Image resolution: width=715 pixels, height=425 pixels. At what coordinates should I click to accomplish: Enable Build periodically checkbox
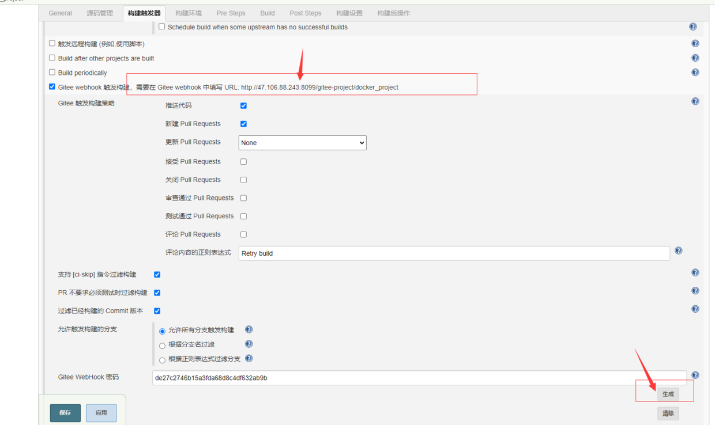(52, 72)
